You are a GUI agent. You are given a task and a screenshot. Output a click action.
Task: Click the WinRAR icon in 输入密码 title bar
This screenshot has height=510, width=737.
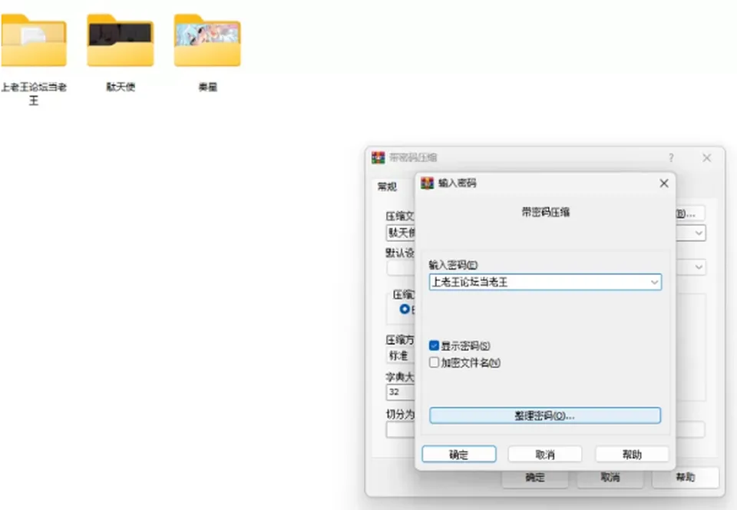click(x=428, y=183)
